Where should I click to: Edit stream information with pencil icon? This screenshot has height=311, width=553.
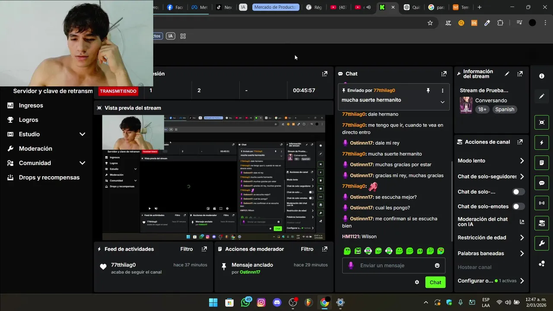coord(507,74)
